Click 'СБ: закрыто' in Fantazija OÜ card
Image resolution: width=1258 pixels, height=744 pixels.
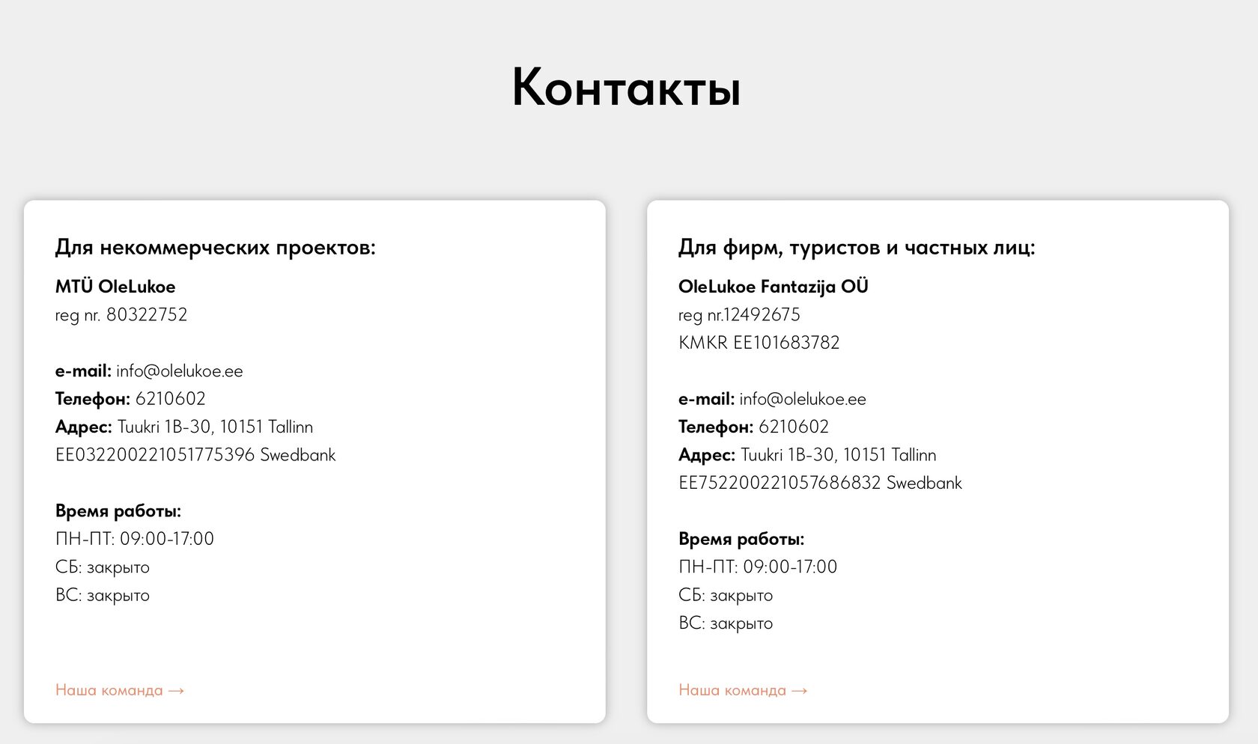point(726,596)
